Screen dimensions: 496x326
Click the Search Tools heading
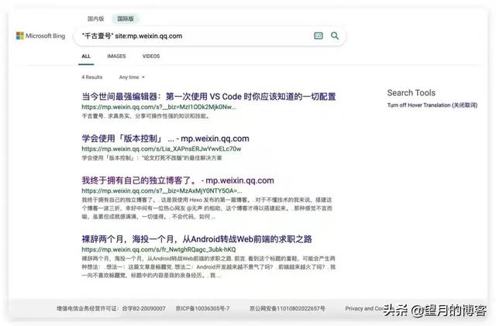coord(412,93)
